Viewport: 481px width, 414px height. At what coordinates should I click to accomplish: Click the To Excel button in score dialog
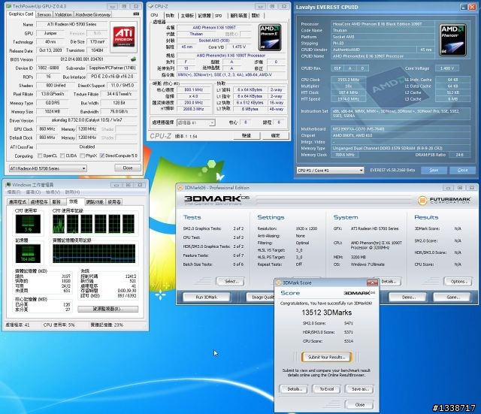click(x=327, y=389)
